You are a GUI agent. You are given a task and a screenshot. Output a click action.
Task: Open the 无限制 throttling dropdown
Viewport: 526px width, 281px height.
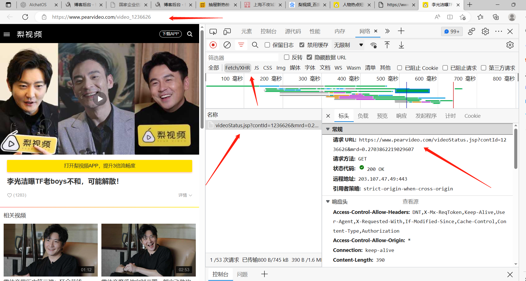348,45
